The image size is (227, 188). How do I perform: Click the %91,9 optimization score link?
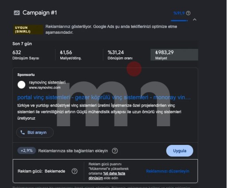179,13
